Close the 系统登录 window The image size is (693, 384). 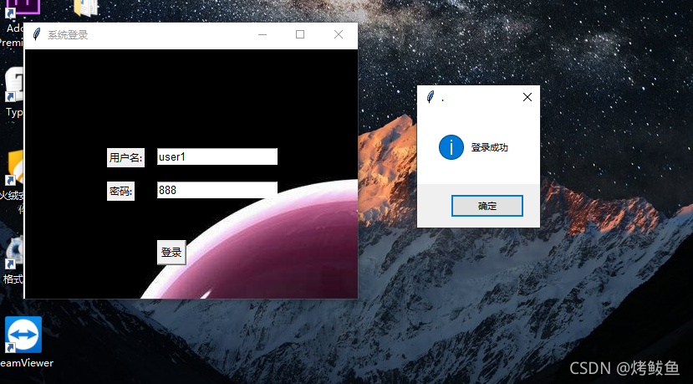coord(339,34)
